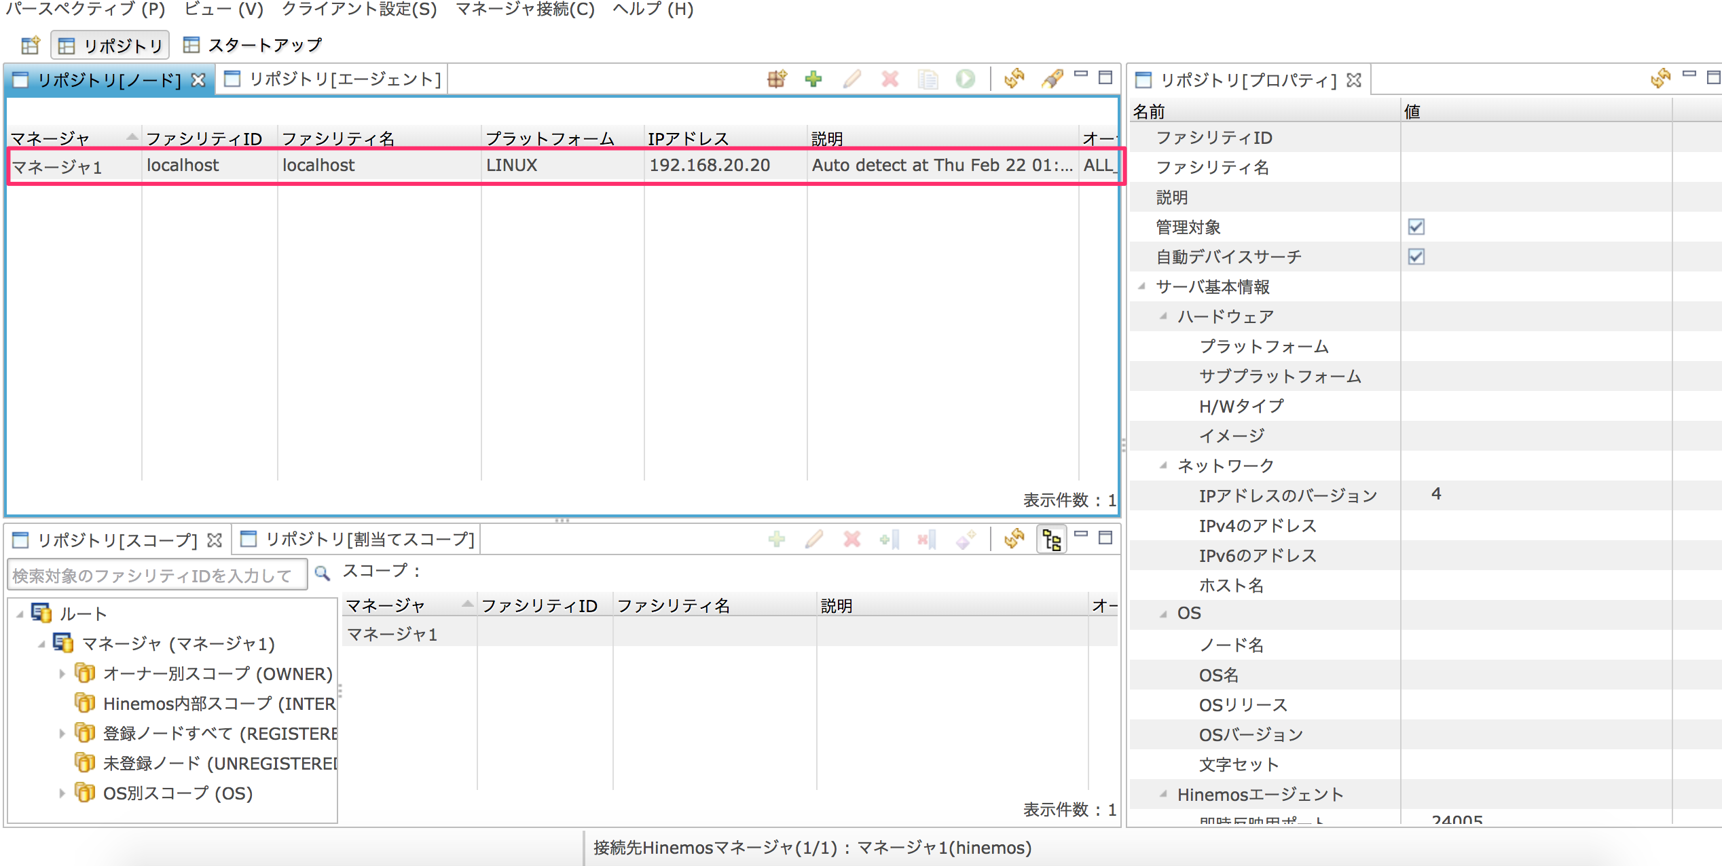
Task: Click the magnifier search icon for facility ID
Action: tap(323, 574)
